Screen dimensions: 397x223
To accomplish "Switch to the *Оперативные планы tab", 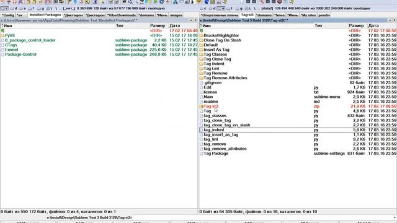I will click(x=219, y=15).
